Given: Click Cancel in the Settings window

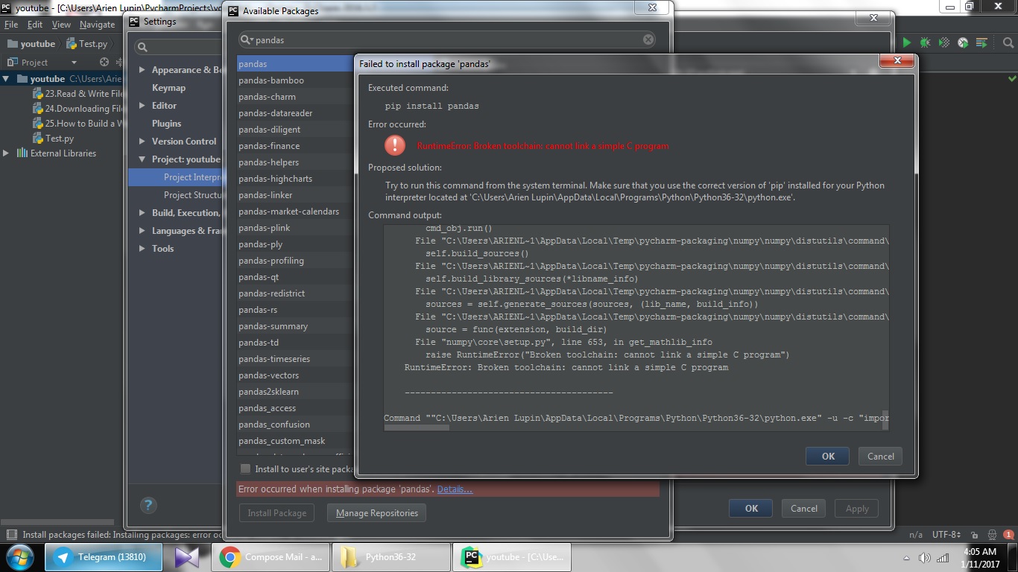Looking at the screenshot, I should (803, 509).
